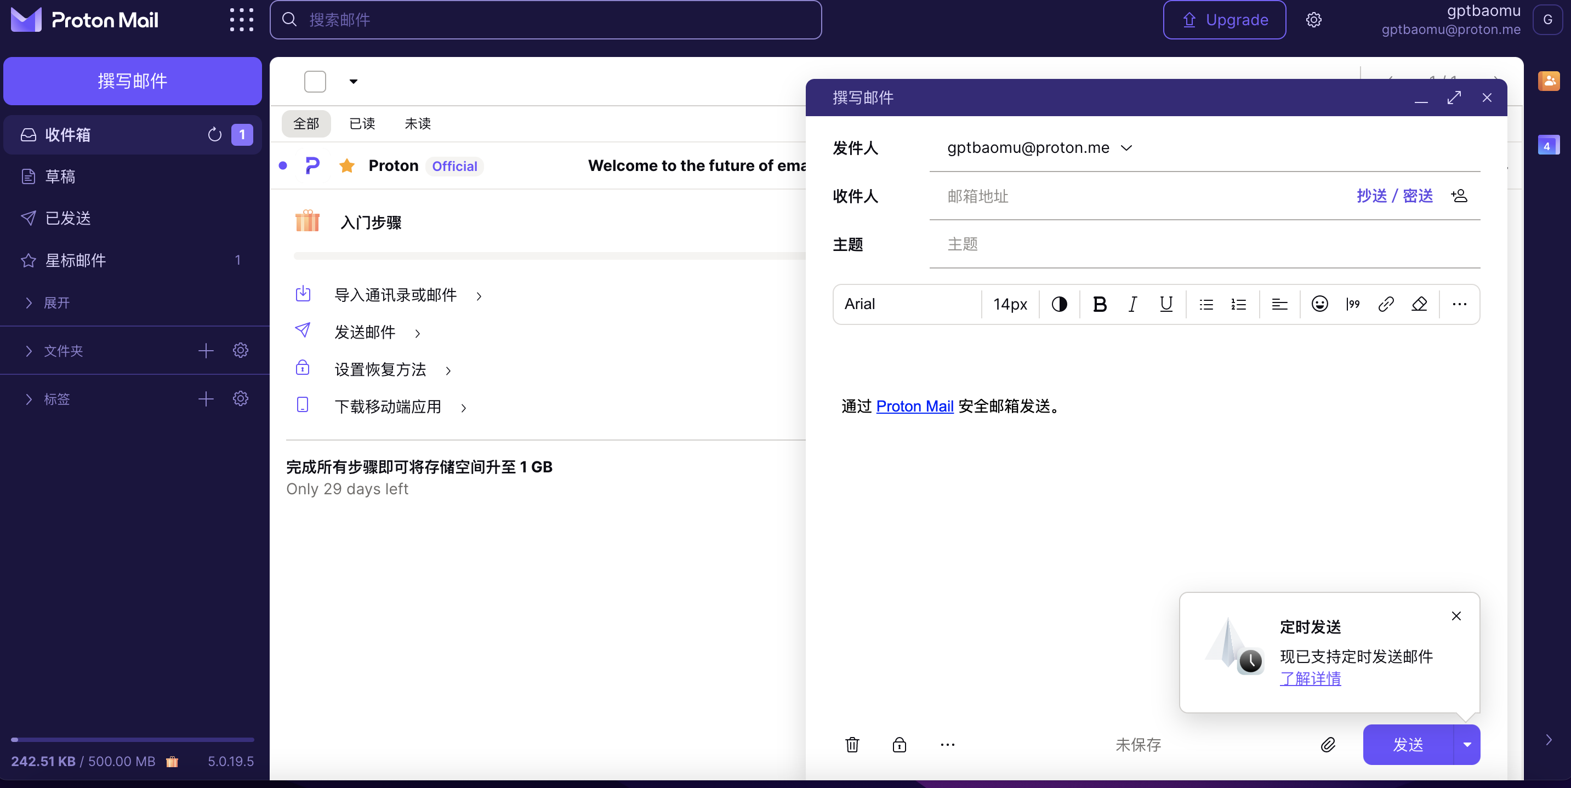This screenshot has width=1571, height=788.
Task: Toggle bold formatting in composer
Action: pos(1100,304)
